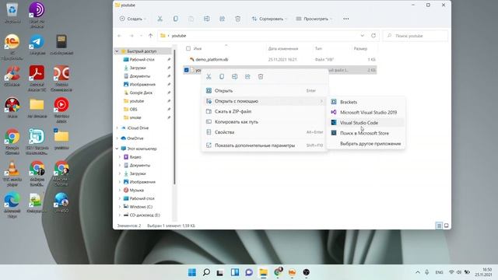Viewport: 498px width, 280px height.
Task: Open the Сортировать dropdown in toolbar
Action: (269, 19)
